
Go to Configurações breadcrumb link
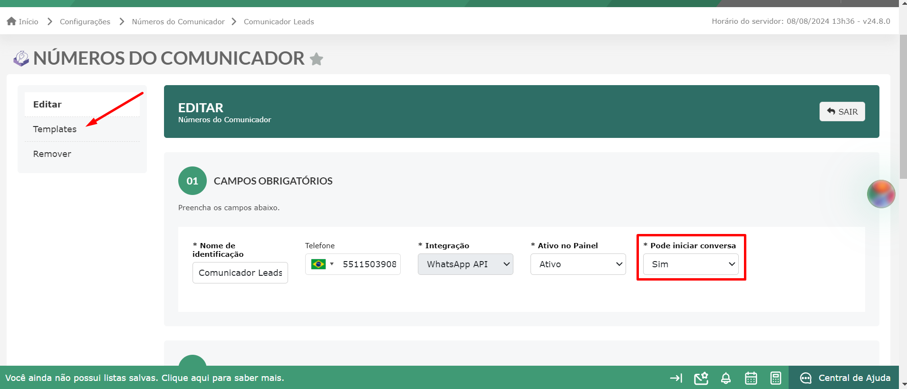pos(85,21)
